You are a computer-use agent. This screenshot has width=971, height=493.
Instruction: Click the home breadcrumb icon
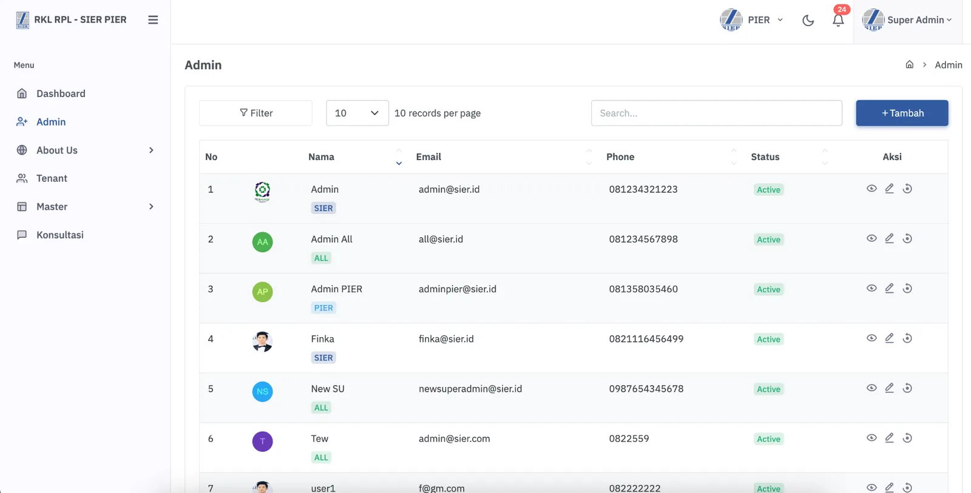pyautogui.click(x=909, y=65)
